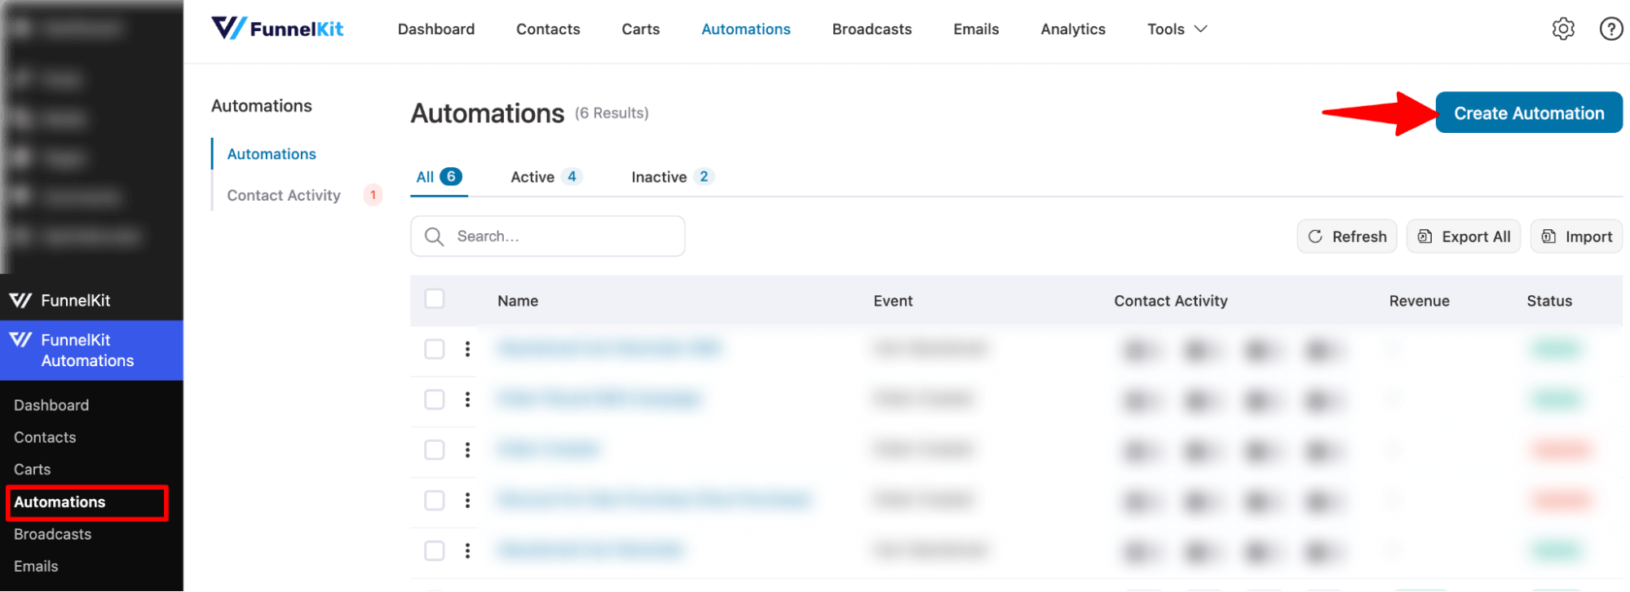Open Broadcasts in the WordPress sidebar submenu
Screen dimensions: 1630x592
53,535
